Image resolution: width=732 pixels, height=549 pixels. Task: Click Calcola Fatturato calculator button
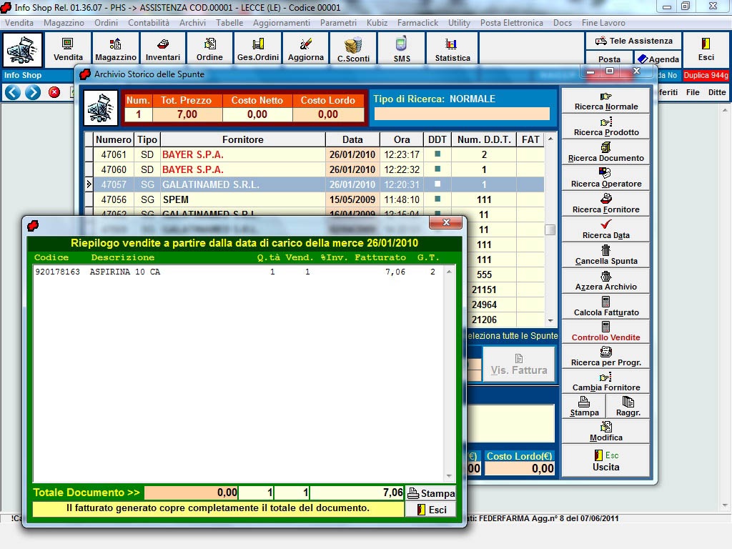tap(605, 307)
